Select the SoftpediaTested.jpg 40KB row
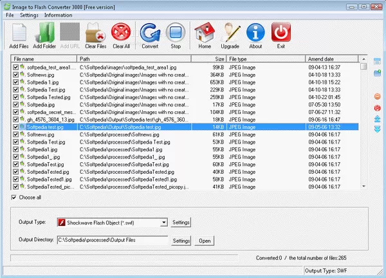This screenshot has height=278, width=386. click(185, 172)
